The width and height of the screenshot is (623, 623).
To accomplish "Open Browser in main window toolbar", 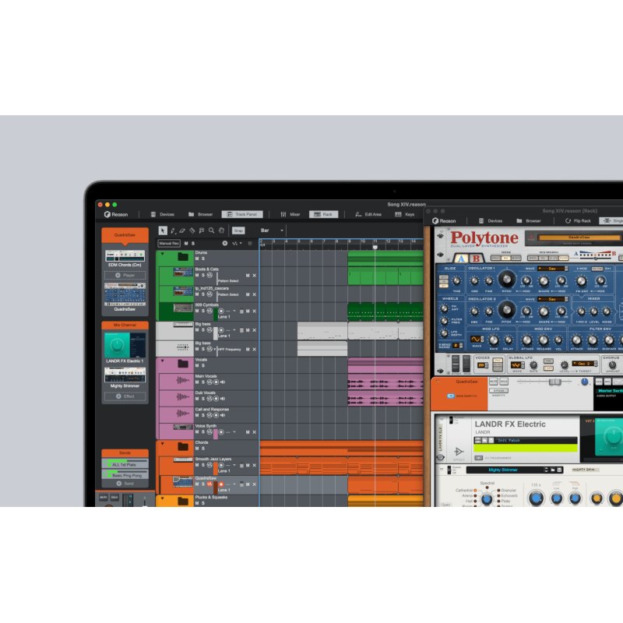I will tap(201, 215).
